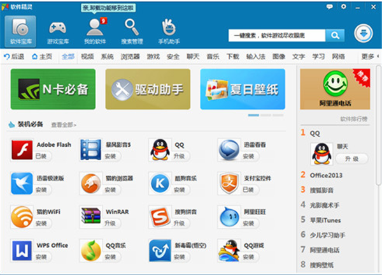Image resolution: width=382 pixels, height=275 pixels.
Task: Open the N卡必备 green banner
Action: [53, 89]
